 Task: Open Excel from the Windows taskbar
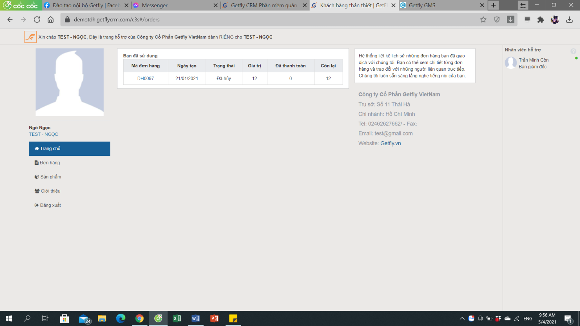click(177, 318)
